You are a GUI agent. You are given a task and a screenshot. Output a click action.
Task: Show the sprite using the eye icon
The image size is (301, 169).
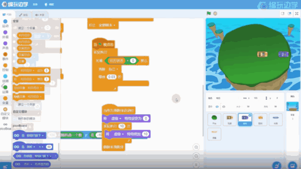pos(217,107)
